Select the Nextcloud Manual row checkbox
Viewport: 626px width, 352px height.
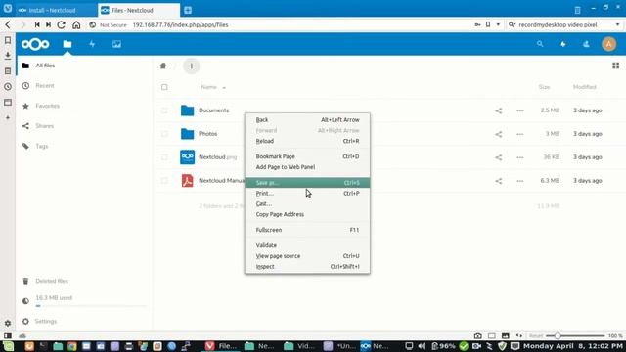click(x=164, y=180)
